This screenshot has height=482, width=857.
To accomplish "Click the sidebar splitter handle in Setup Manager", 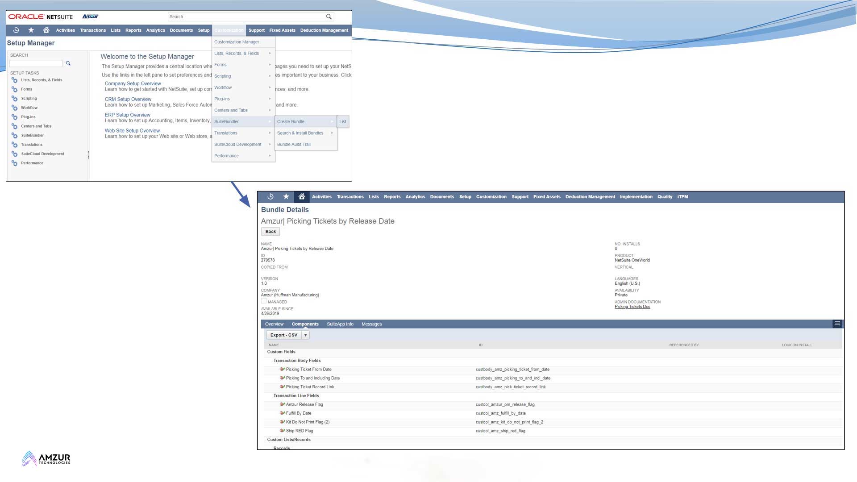I will tap(88, 155).
